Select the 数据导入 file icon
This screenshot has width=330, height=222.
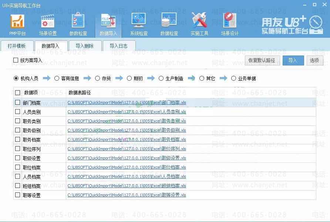[108, 24]
